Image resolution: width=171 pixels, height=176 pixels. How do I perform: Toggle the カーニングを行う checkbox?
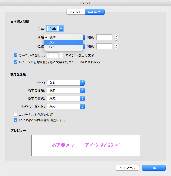point(15,56)
